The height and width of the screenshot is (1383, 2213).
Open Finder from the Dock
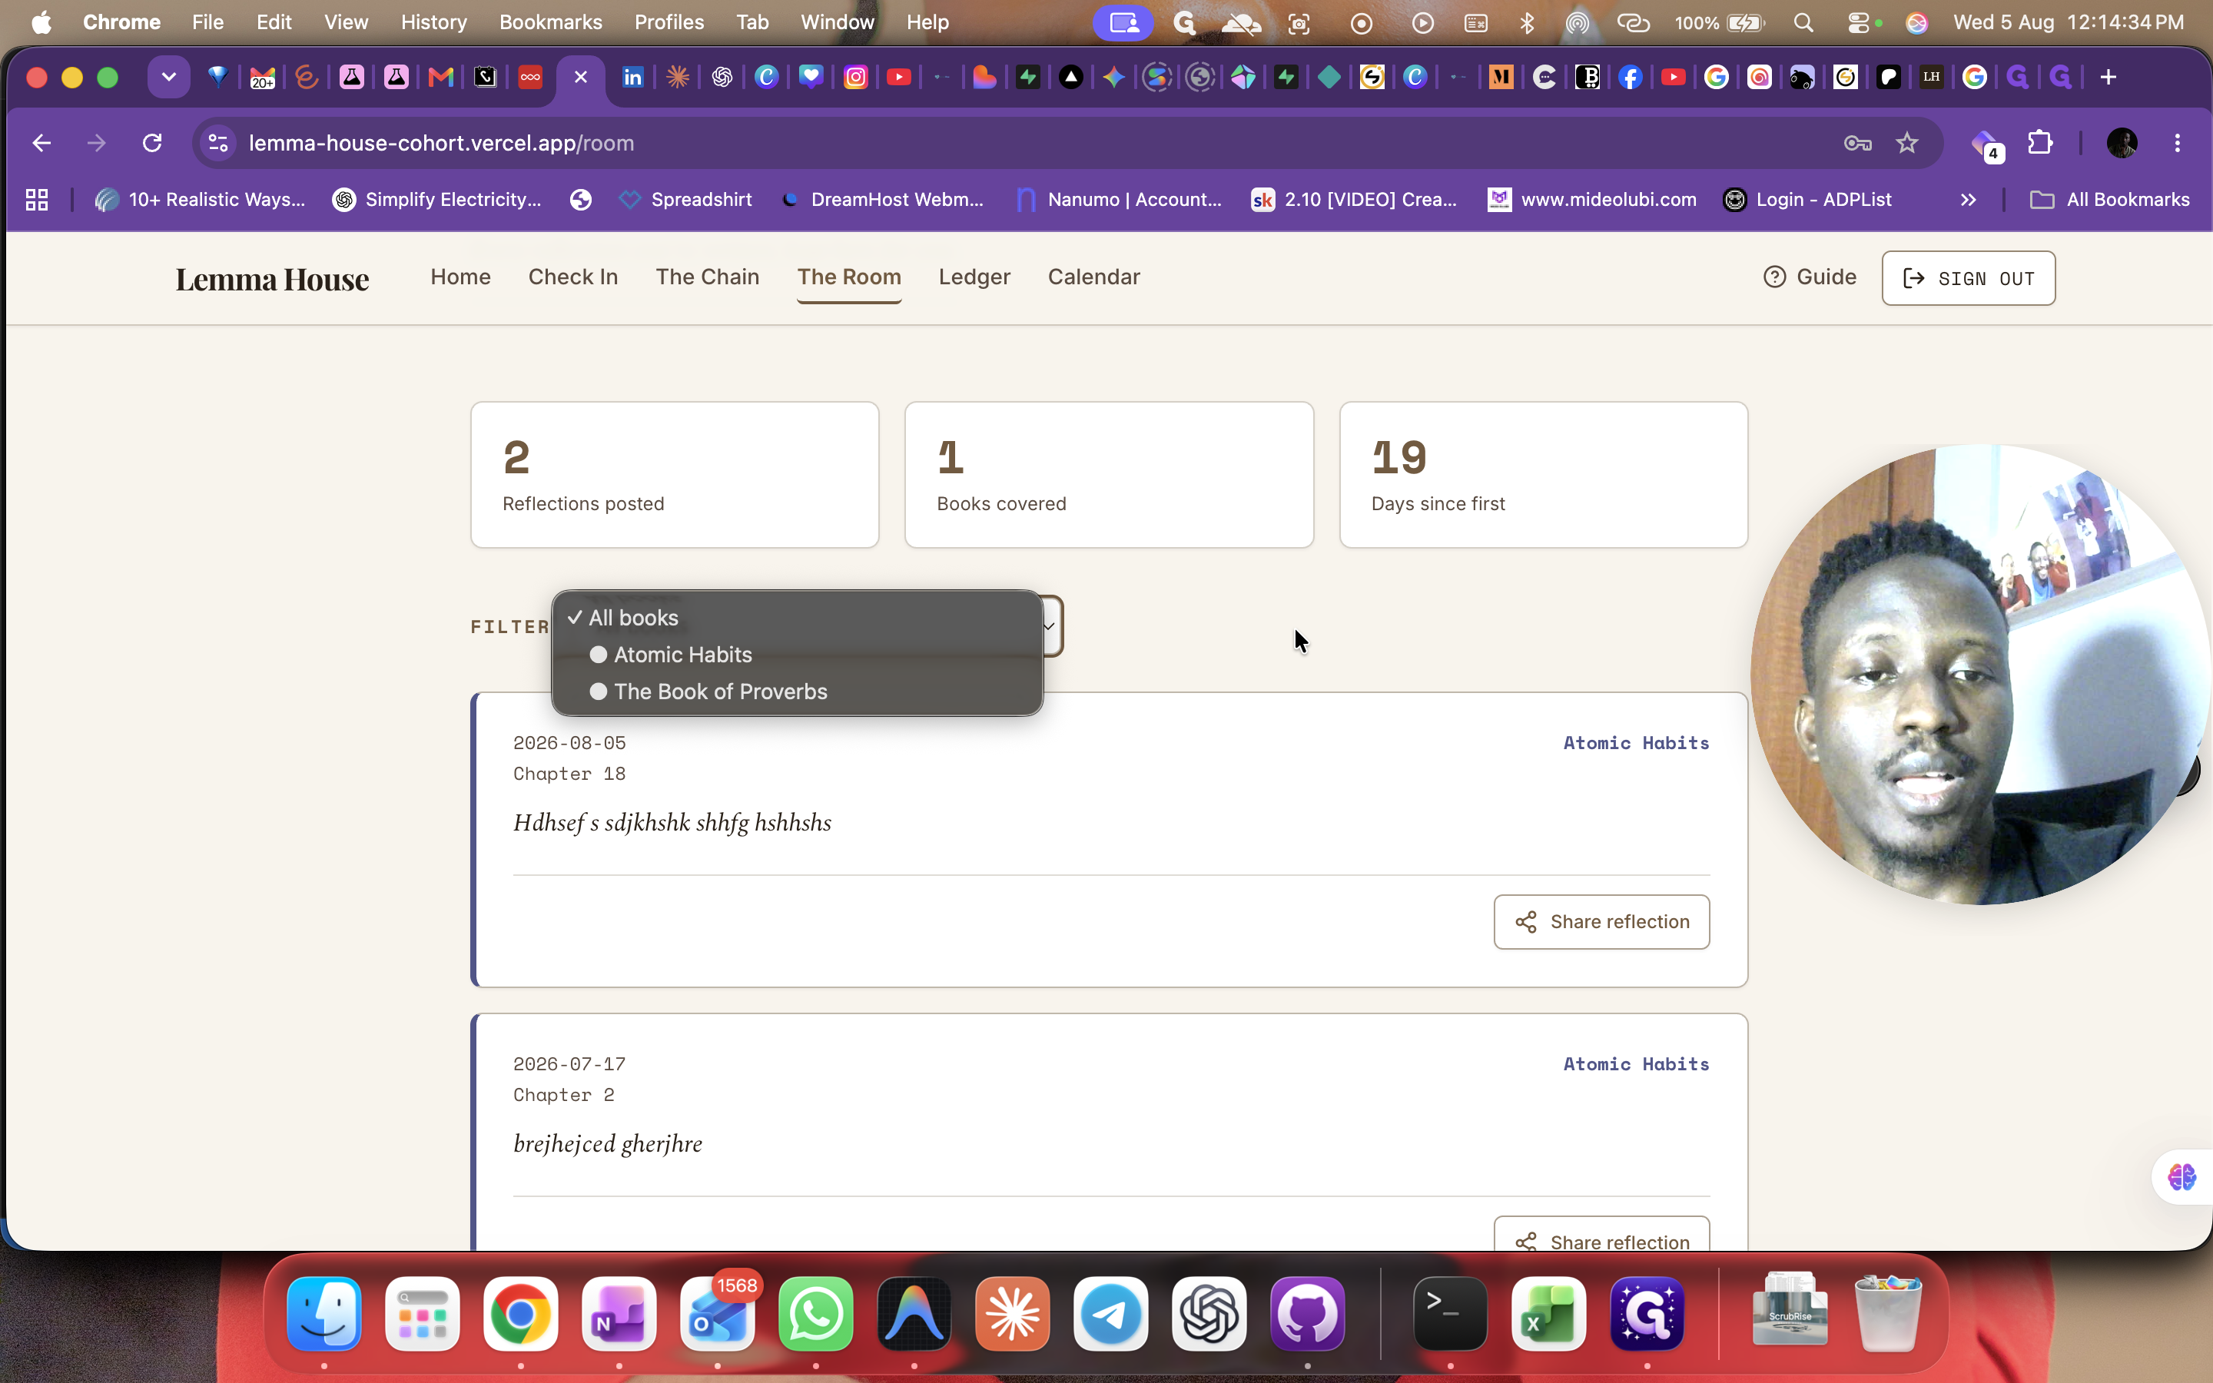coord(323,1314)
